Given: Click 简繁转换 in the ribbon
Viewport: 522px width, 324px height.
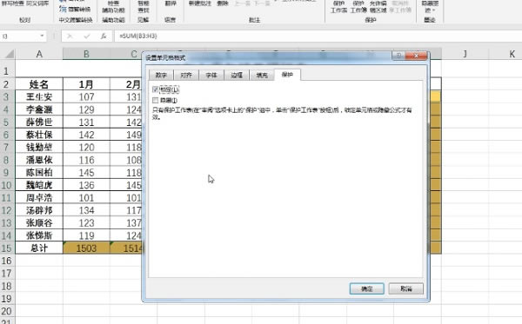Looking at the screenshot, I should [76, 9].
